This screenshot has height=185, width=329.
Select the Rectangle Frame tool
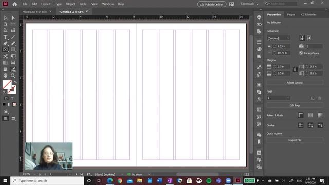pyautogui.click(x=5, y=50)
